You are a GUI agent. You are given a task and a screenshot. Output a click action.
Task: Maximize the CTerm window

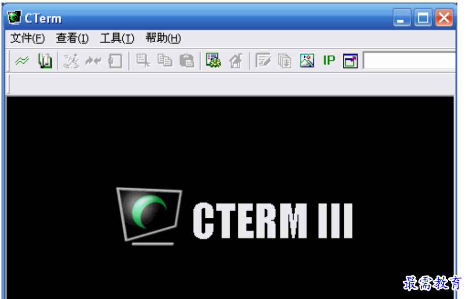[423, 18]
